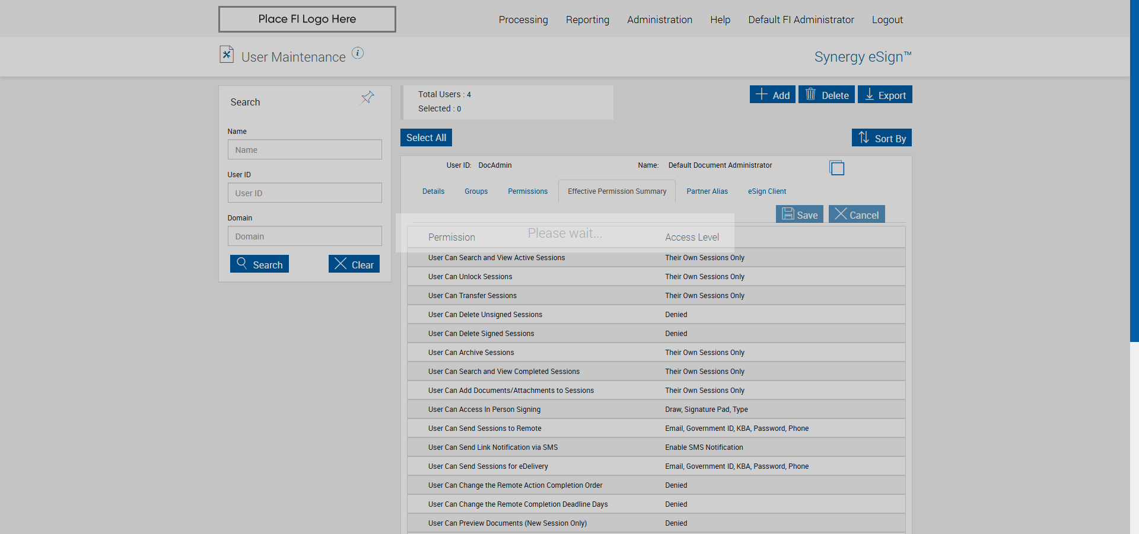This screenshot has height=534, width=1139.
Task: Click the Select All button
Action: [x=426, y=138]
